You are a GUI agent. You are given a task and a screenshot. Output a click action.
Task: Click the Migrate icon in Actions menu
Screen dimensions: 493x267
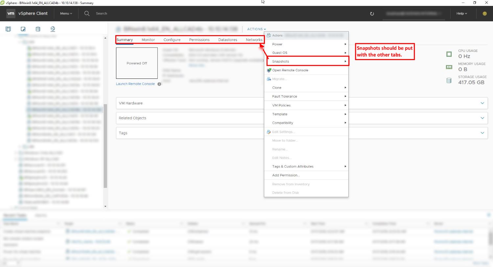coord(269,79)
